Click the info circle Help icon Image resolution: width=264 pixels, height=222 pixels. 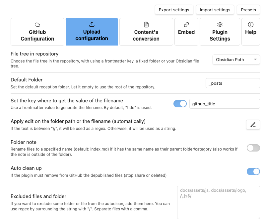[251, 25]
